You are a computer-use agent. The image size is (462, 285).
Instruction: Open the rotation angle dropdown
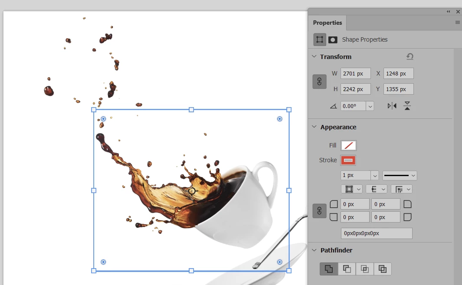pos(370,106)
